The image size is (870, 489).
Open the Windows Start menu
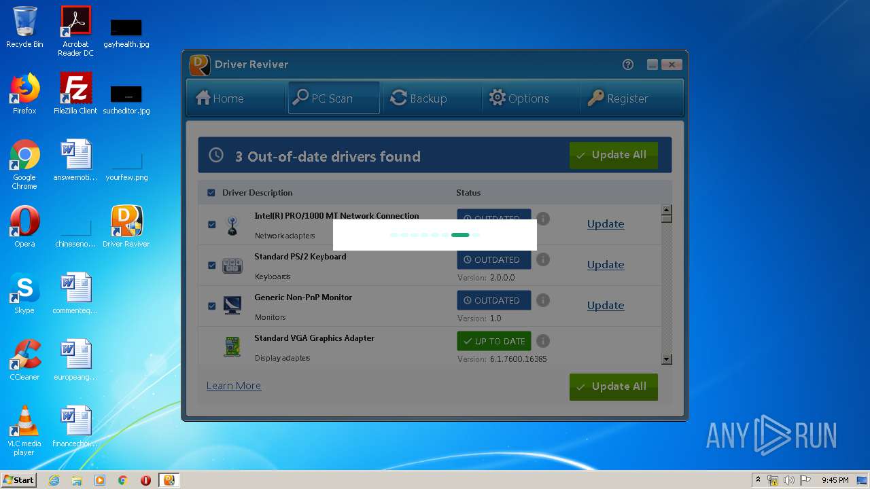19,480
